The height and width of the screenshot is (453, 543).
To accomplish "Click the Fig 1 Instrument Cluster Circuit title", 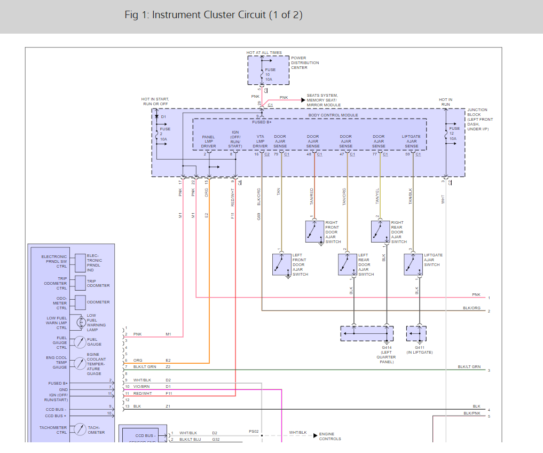I will pyautogui.click(x=214, y=15).
